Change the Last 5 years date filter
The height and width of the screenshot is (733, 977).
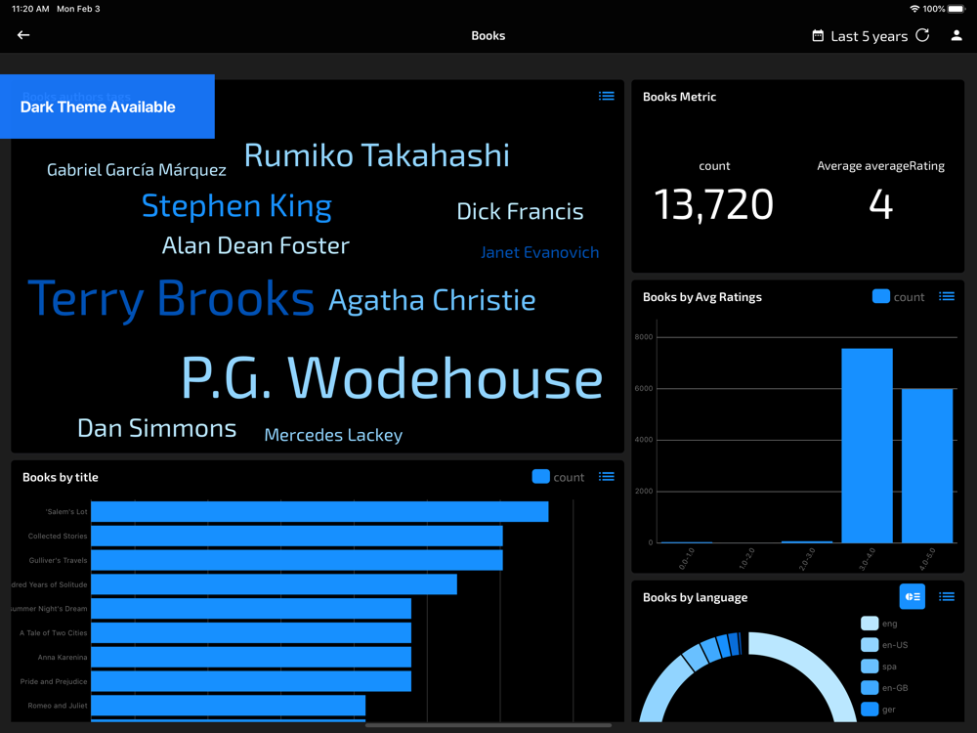[x=870, y=36]
